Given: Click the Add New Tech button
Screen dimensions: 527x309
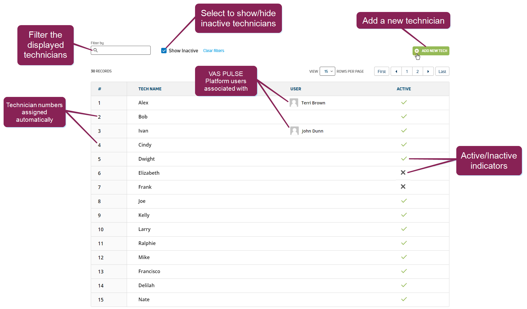Looking at the screenshot, I should tap(431, 51).
